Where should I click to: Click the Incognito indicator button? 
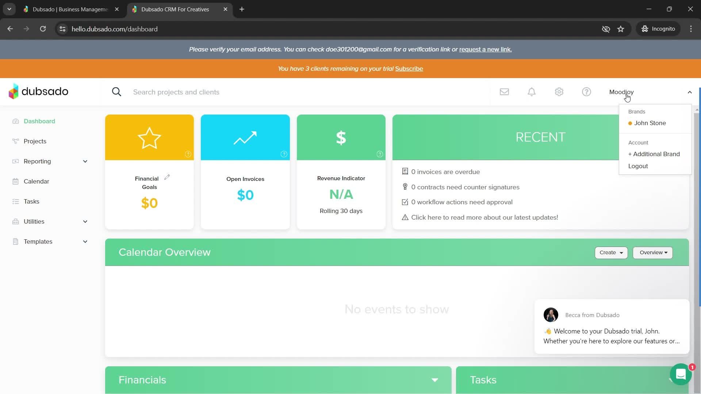pyautogui.click(x=658, y=29)
